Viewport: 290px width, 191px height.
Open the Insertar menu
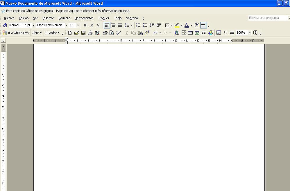pos(48,18)
